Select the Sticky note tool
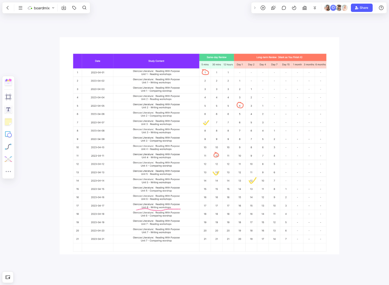The height and width of the screenshot is (285, 389). pyautogui.click(x=8, y=122)
